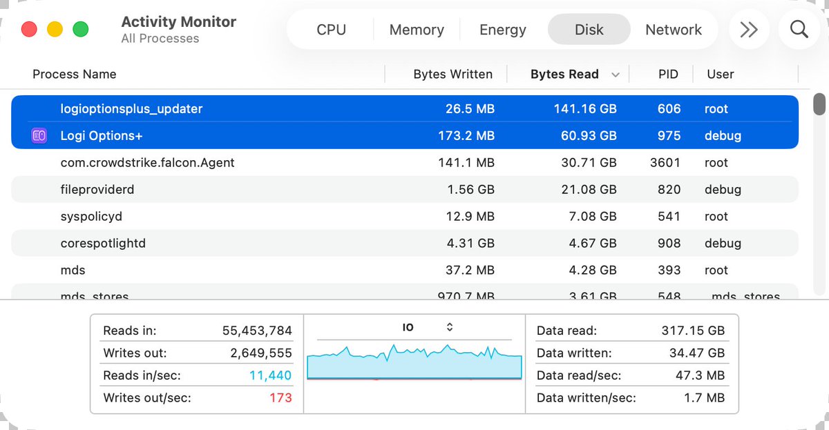Click the 12.9 MB bytes written value
The width and height of the screenshot is (829, 430).
coord(470,216)
